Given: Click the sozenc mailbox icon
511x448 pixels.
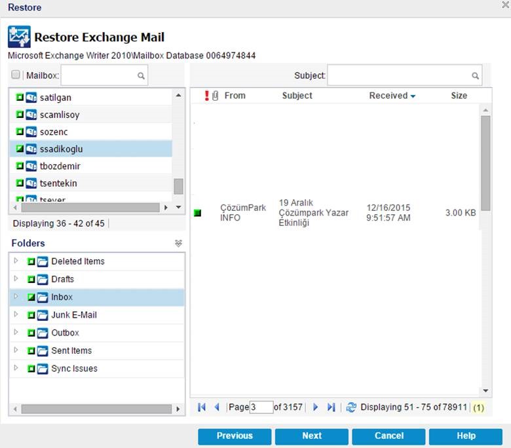Looking at the screenshot, I should pos(31,132).
